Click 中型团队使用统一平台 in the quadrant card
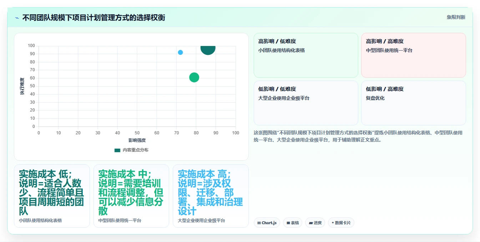Image resolution: width=480 pixels, height=242 pixels. click(389, 50)
